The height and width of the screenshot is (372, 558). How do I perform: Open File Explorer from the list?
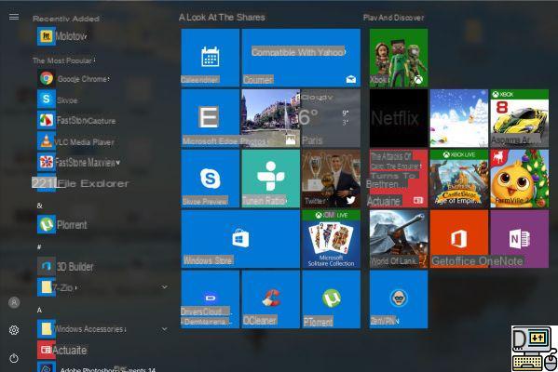point(80,183)
